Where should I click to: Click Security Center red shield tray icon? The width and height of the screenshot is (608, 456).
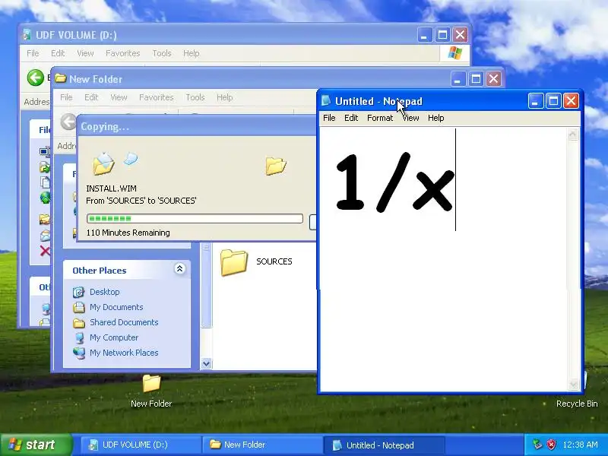coord(551,445)
